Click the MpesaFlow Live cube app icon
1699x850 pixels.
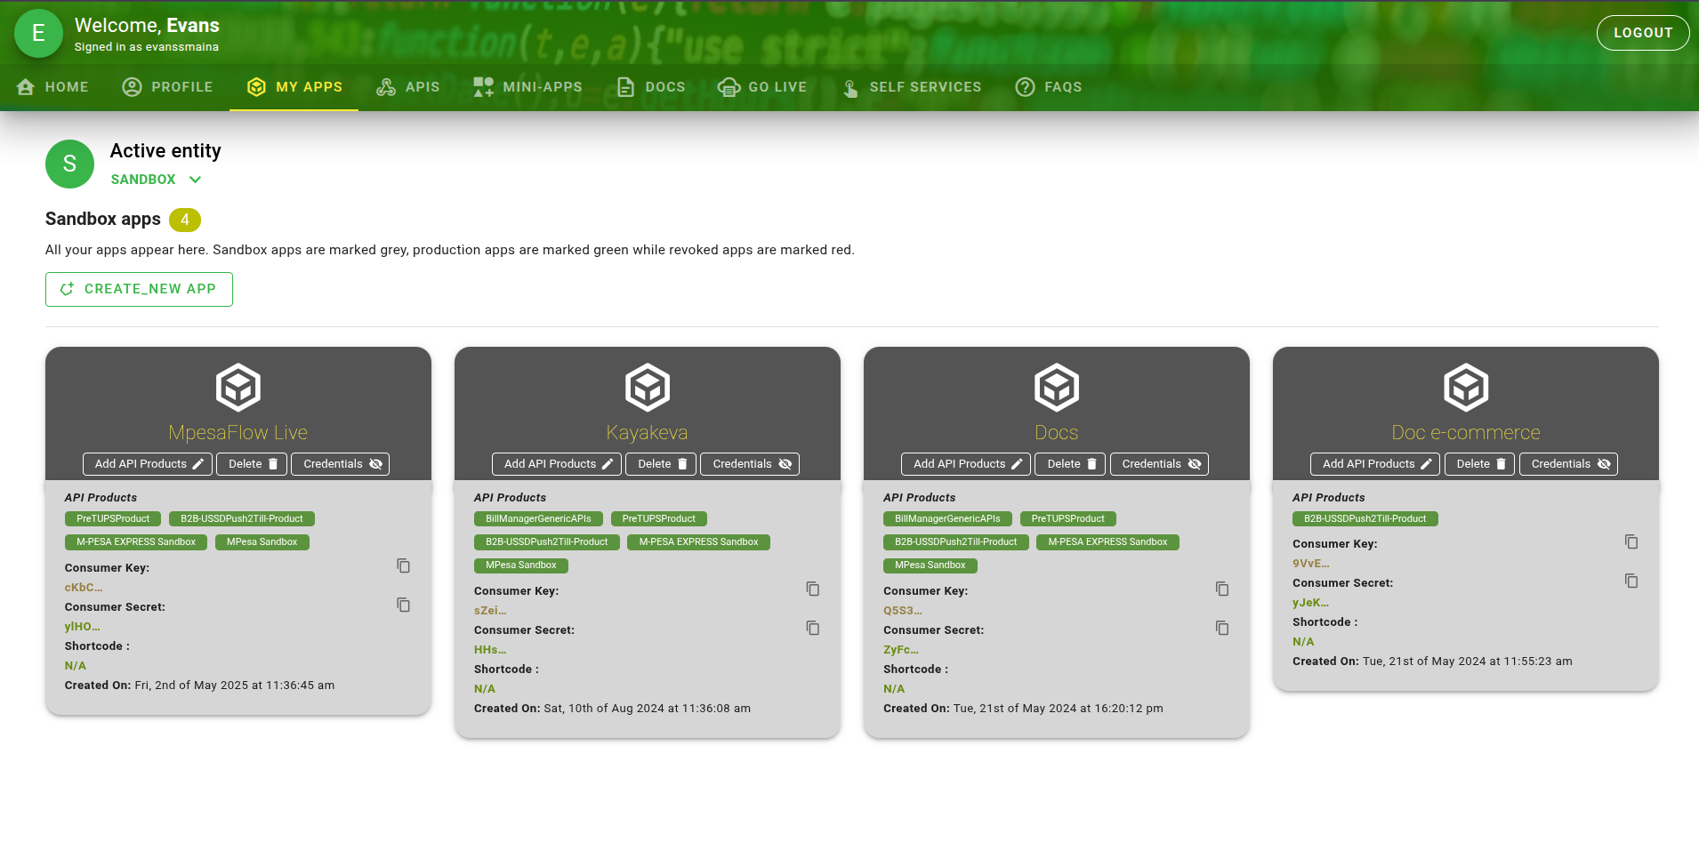tap(238, 388)
